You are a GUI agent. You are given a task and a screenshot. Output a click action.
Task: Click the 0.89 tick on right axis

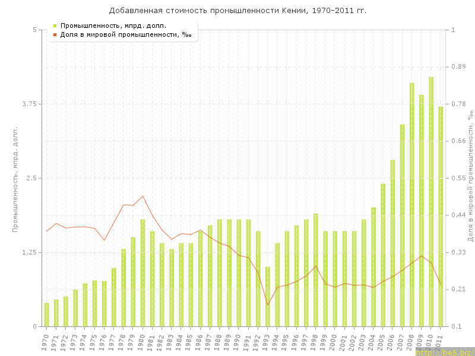[459, 66]
